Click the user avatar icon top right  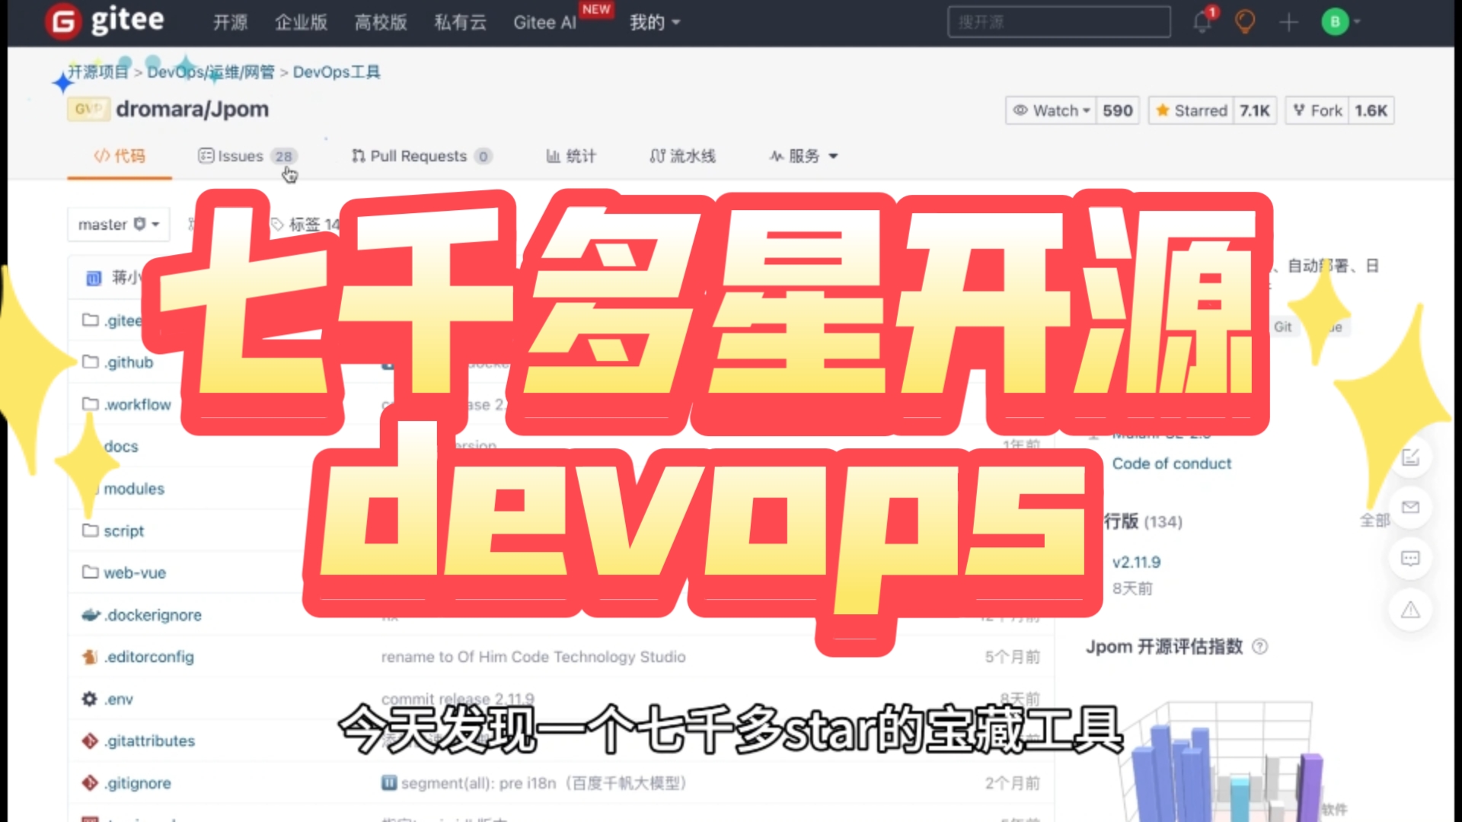(1336, 21)
